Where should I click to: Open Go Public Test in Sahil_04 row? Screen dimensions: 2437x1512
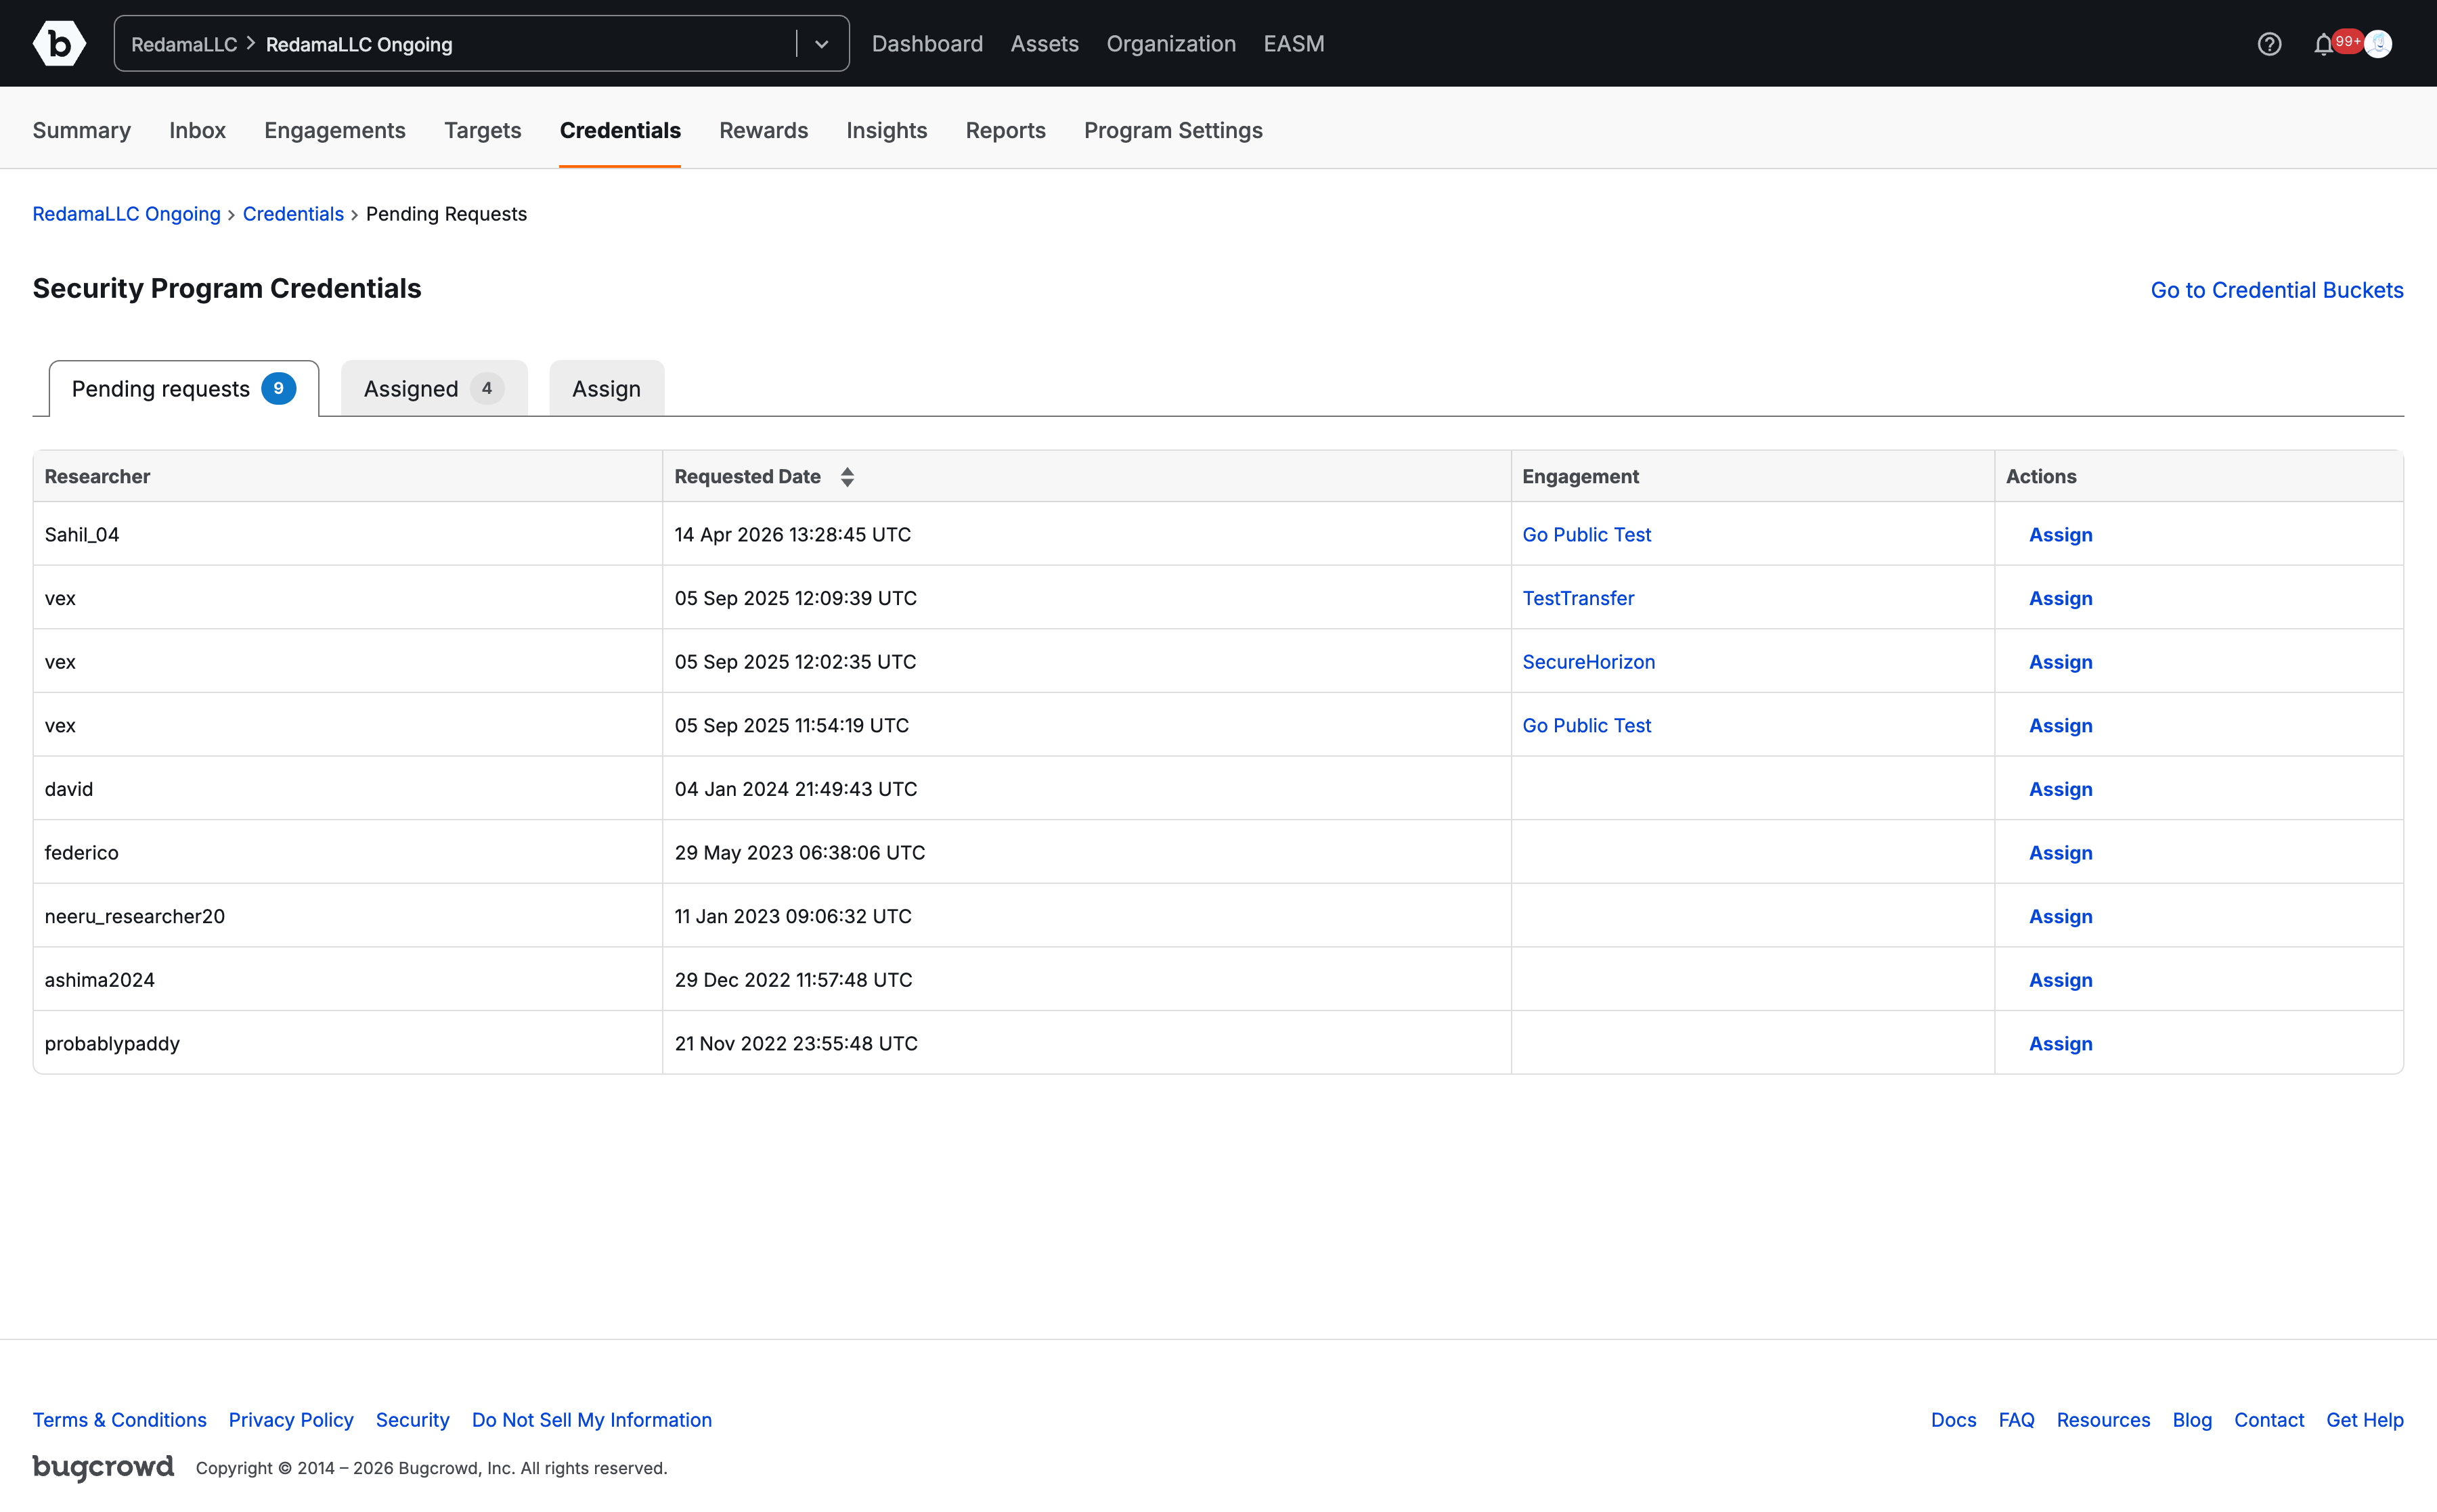click(x=1586, y=535)
